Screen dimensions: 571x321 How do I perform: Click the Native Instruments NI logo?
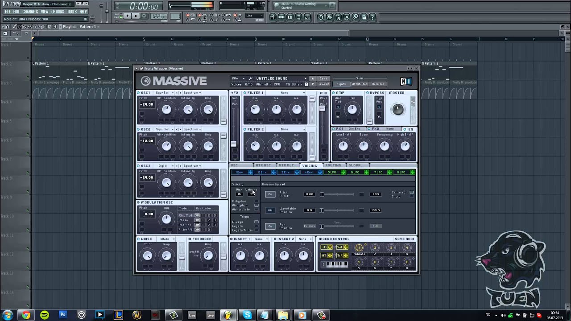[x=406, y=81]
